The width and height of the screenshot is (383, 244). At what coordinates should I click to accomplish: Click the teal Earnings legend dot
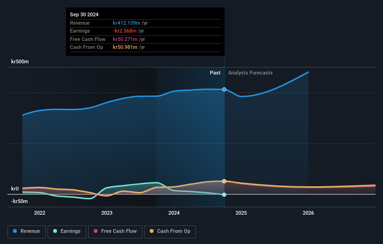coord(55,231)
